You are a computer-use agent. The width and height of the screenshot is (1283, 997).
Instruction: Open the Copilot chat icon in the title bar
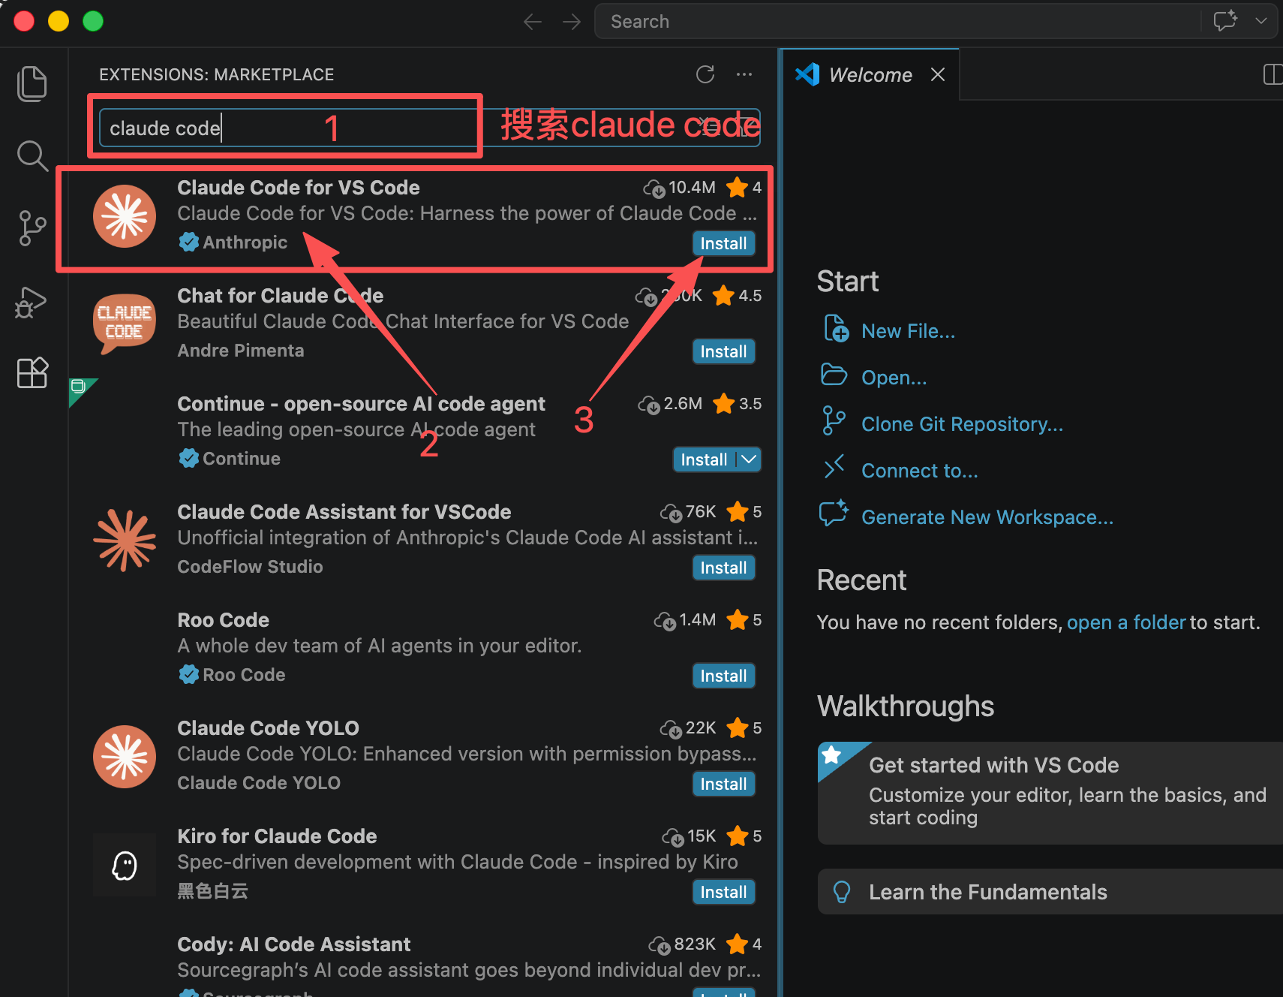[x=1225, y=21]
